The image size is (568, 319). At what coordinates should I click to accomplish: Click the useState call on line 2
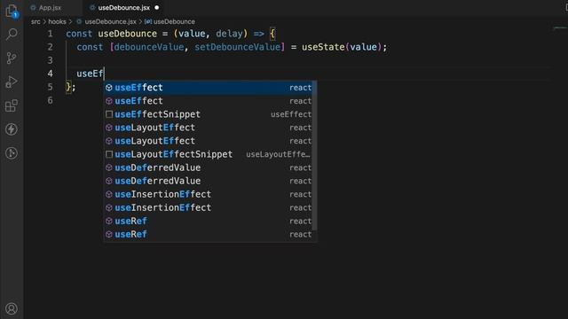tap(323, 47)
